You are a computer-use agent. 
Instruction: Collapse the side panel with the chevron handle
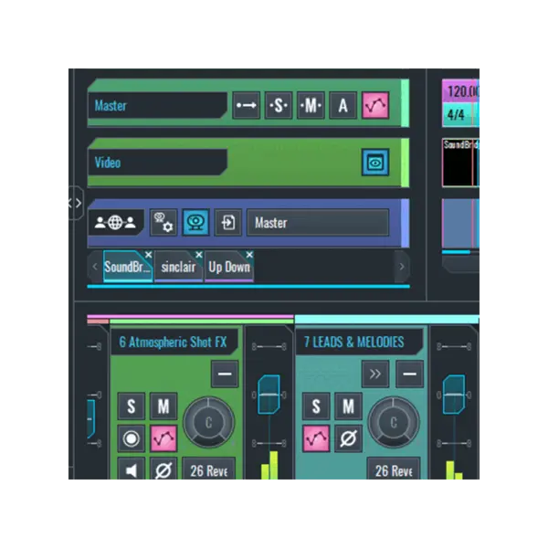76,203
